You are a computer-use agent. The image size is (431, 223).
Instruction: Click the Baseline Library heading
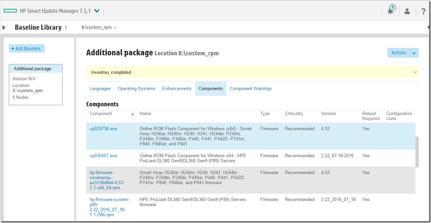(x=38, y=27)
